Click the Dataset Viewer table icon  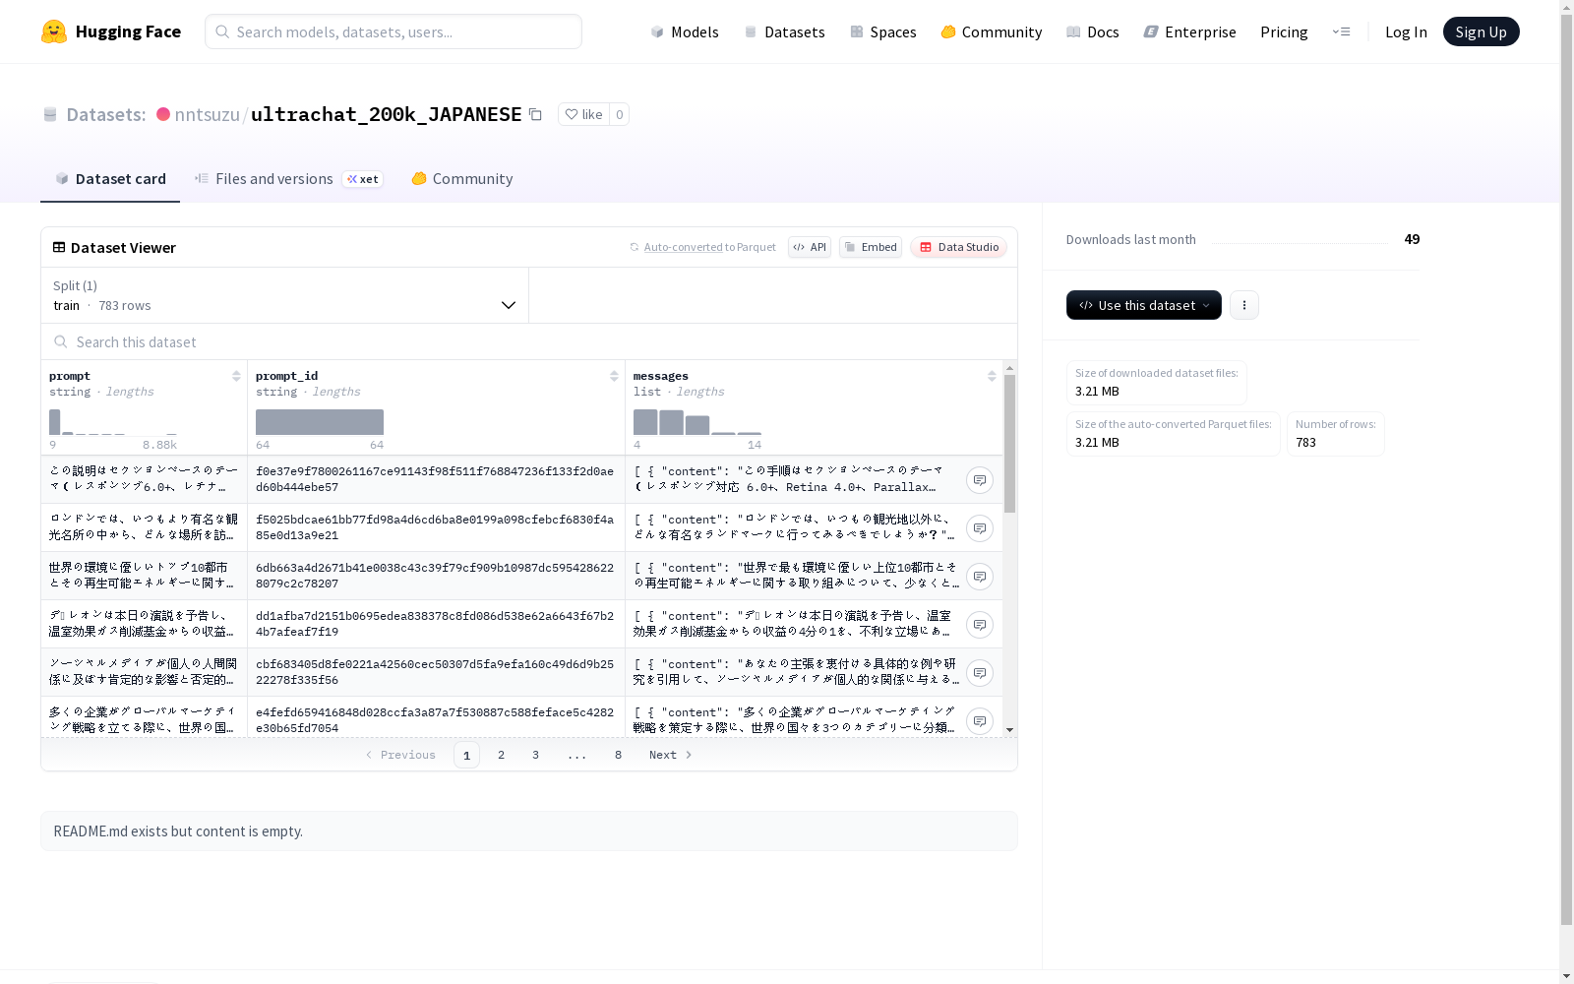(x=59, y=247)
